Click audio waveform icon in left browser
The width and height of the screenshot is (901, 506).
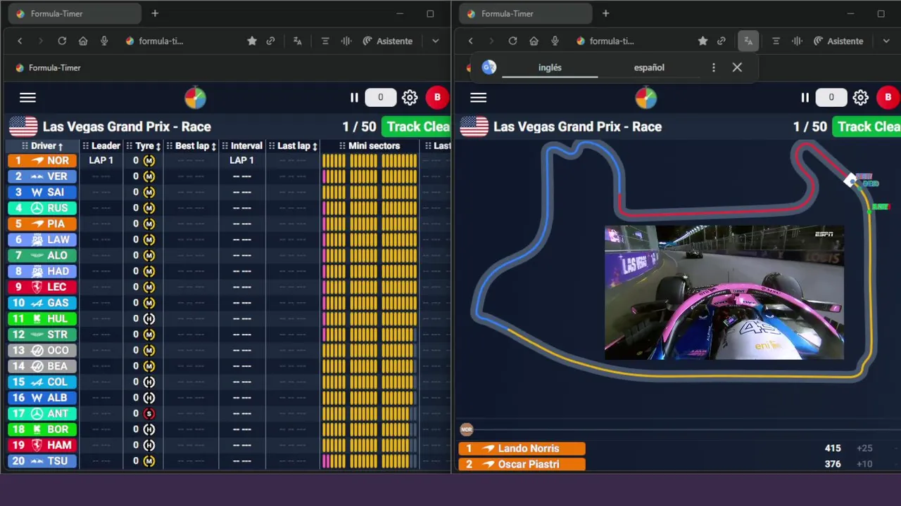[346, 41]
